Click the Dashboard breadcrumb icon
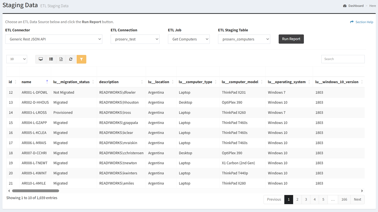The width and height of the screenshot is (378, 212). point(345,6)
